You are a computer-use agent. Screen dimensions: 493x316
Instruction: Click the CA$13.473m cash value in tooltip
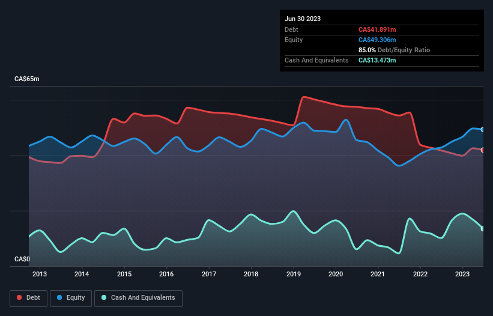click(x=377, y=60)
